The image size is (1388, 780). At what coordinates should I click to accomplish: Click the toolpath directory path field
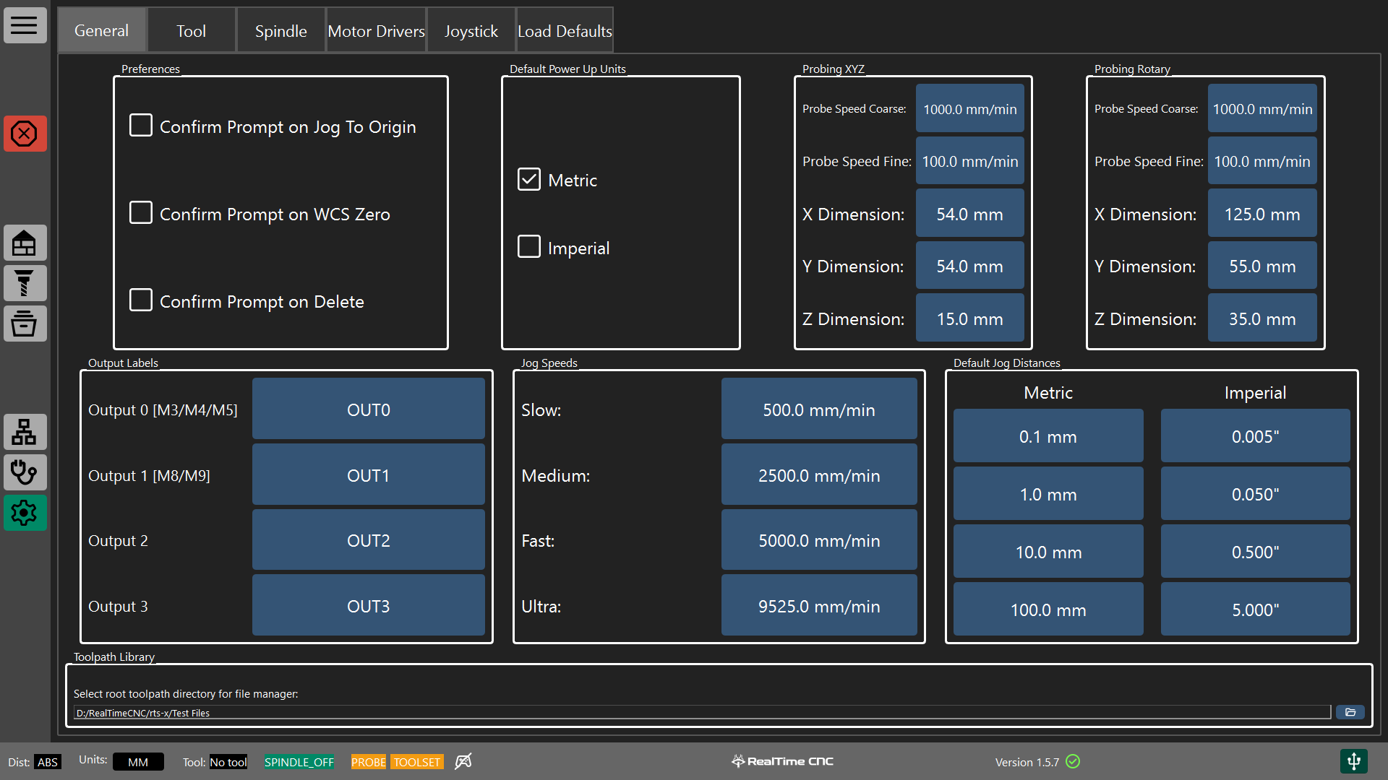click(x=701, y=712)
